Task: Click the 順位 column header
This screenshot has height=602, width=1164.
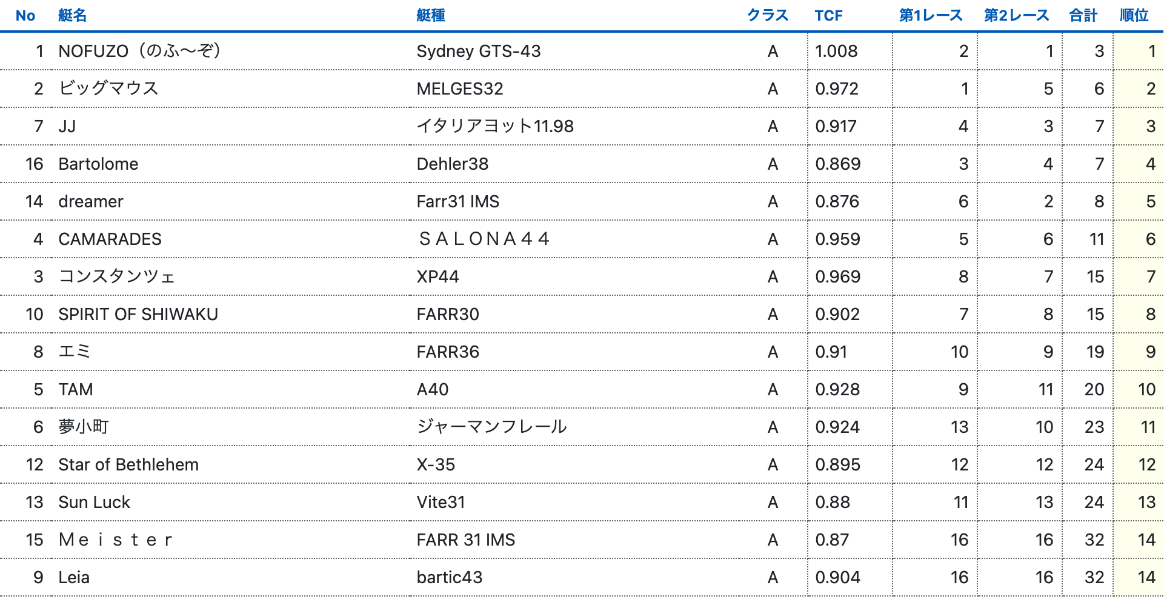Action: (x=1134, y=16)
